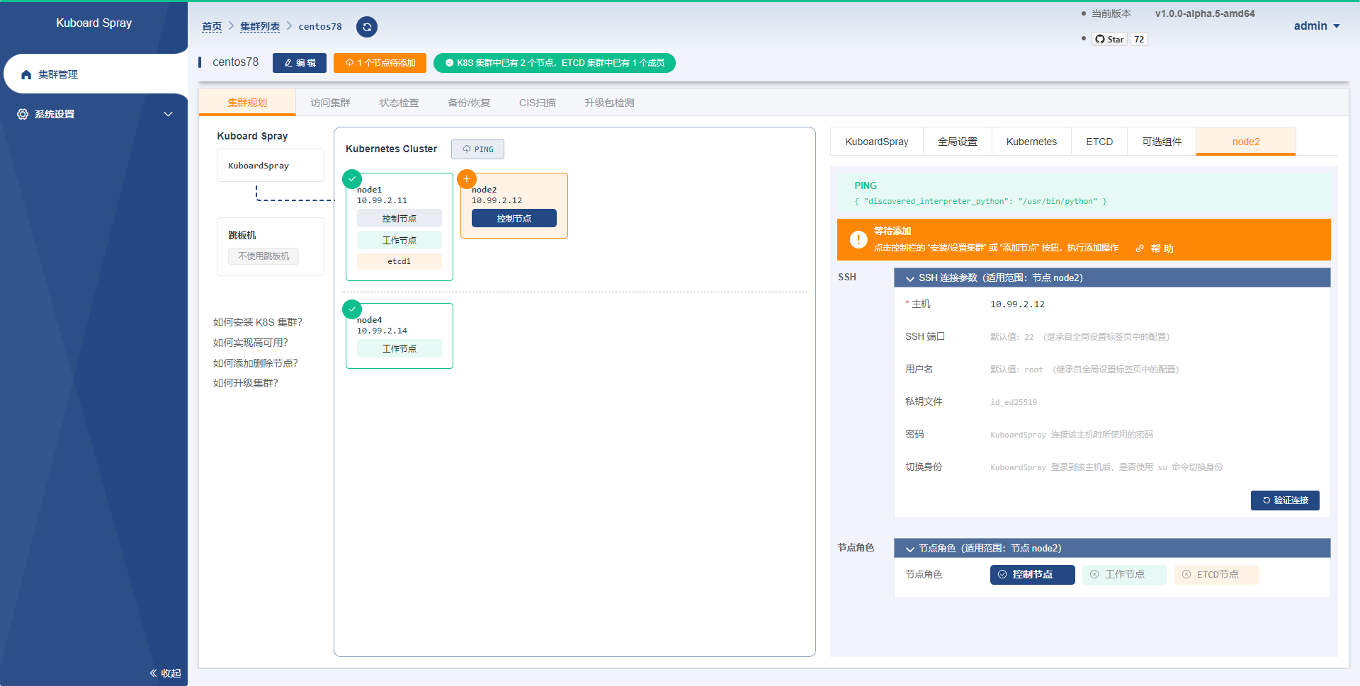This screenshot has width=1360, height=686.
Task: Open 如何升级集群? help link
Action: tap(246, 383)
